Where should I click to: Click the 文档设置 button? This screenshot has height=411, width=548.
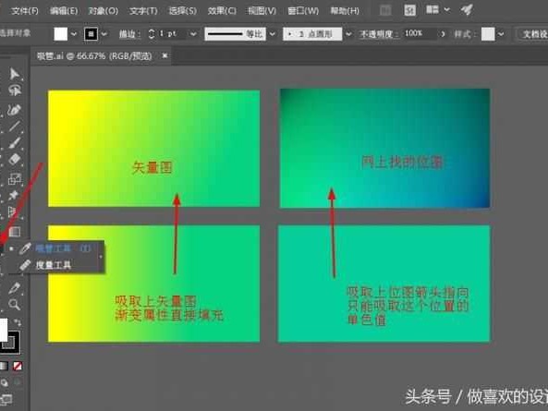pos(533,34)
